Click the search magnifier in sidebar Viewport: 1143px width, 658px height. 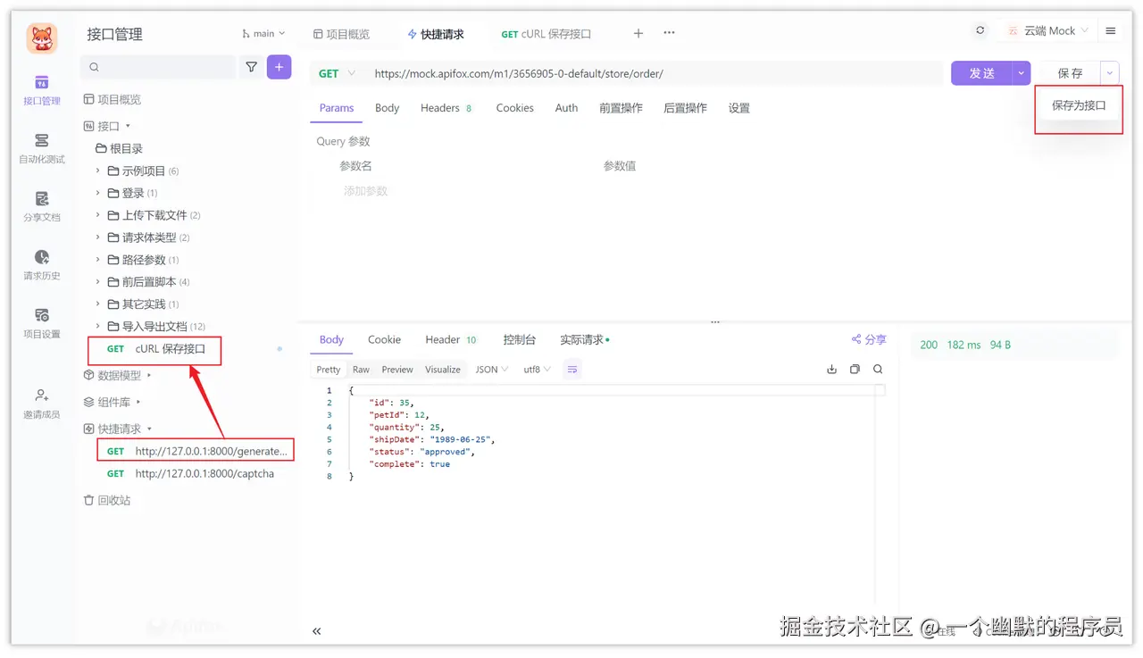[94, 67]
